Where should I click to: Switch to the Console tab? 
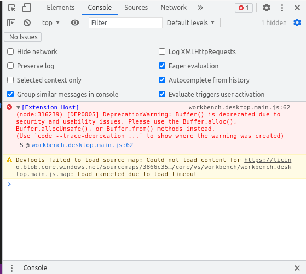(100, 8)
